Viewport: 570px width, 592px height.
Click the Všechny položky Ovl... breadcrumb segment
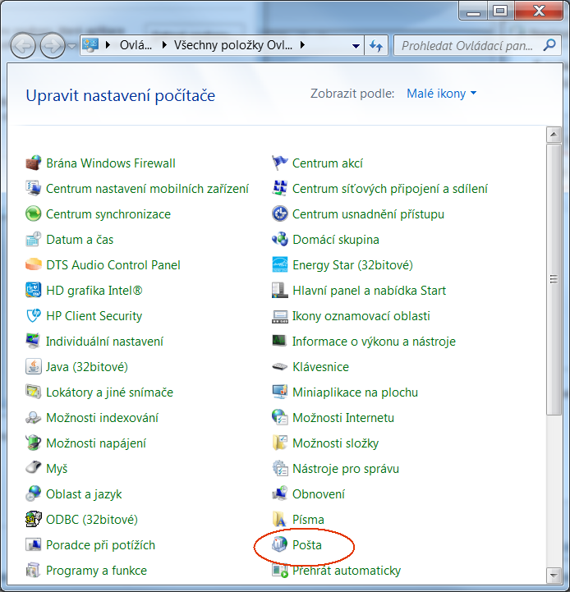[x=233, y=45]
